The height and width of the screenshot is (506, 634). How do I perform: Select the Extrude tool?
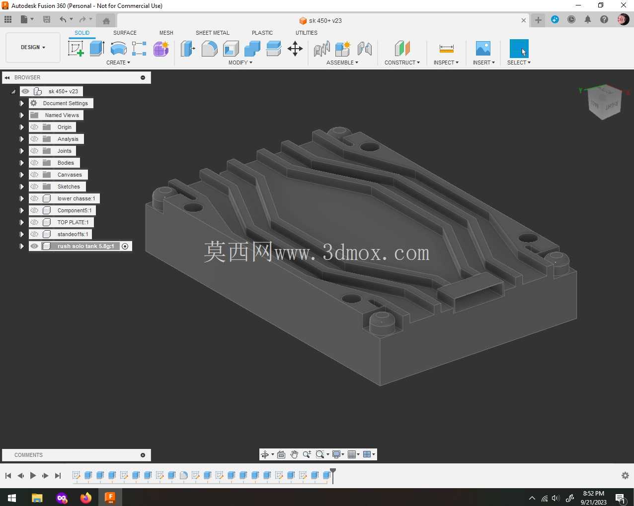(x=97, y=49)
